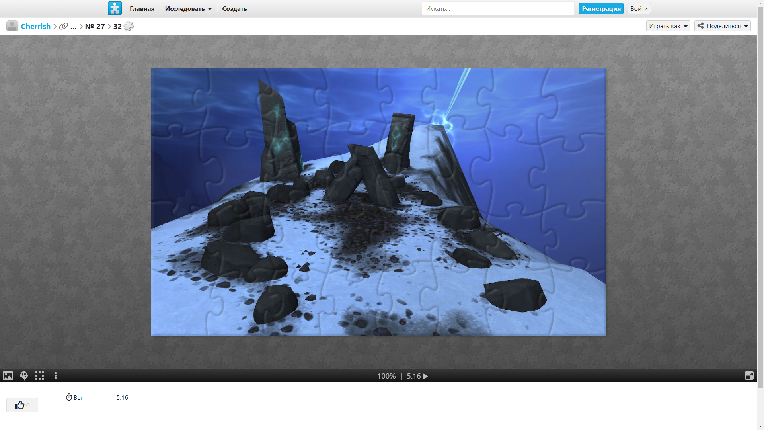Open the Cherrish profile link
This screenshot has width=764, height=430.
(36, 26)
